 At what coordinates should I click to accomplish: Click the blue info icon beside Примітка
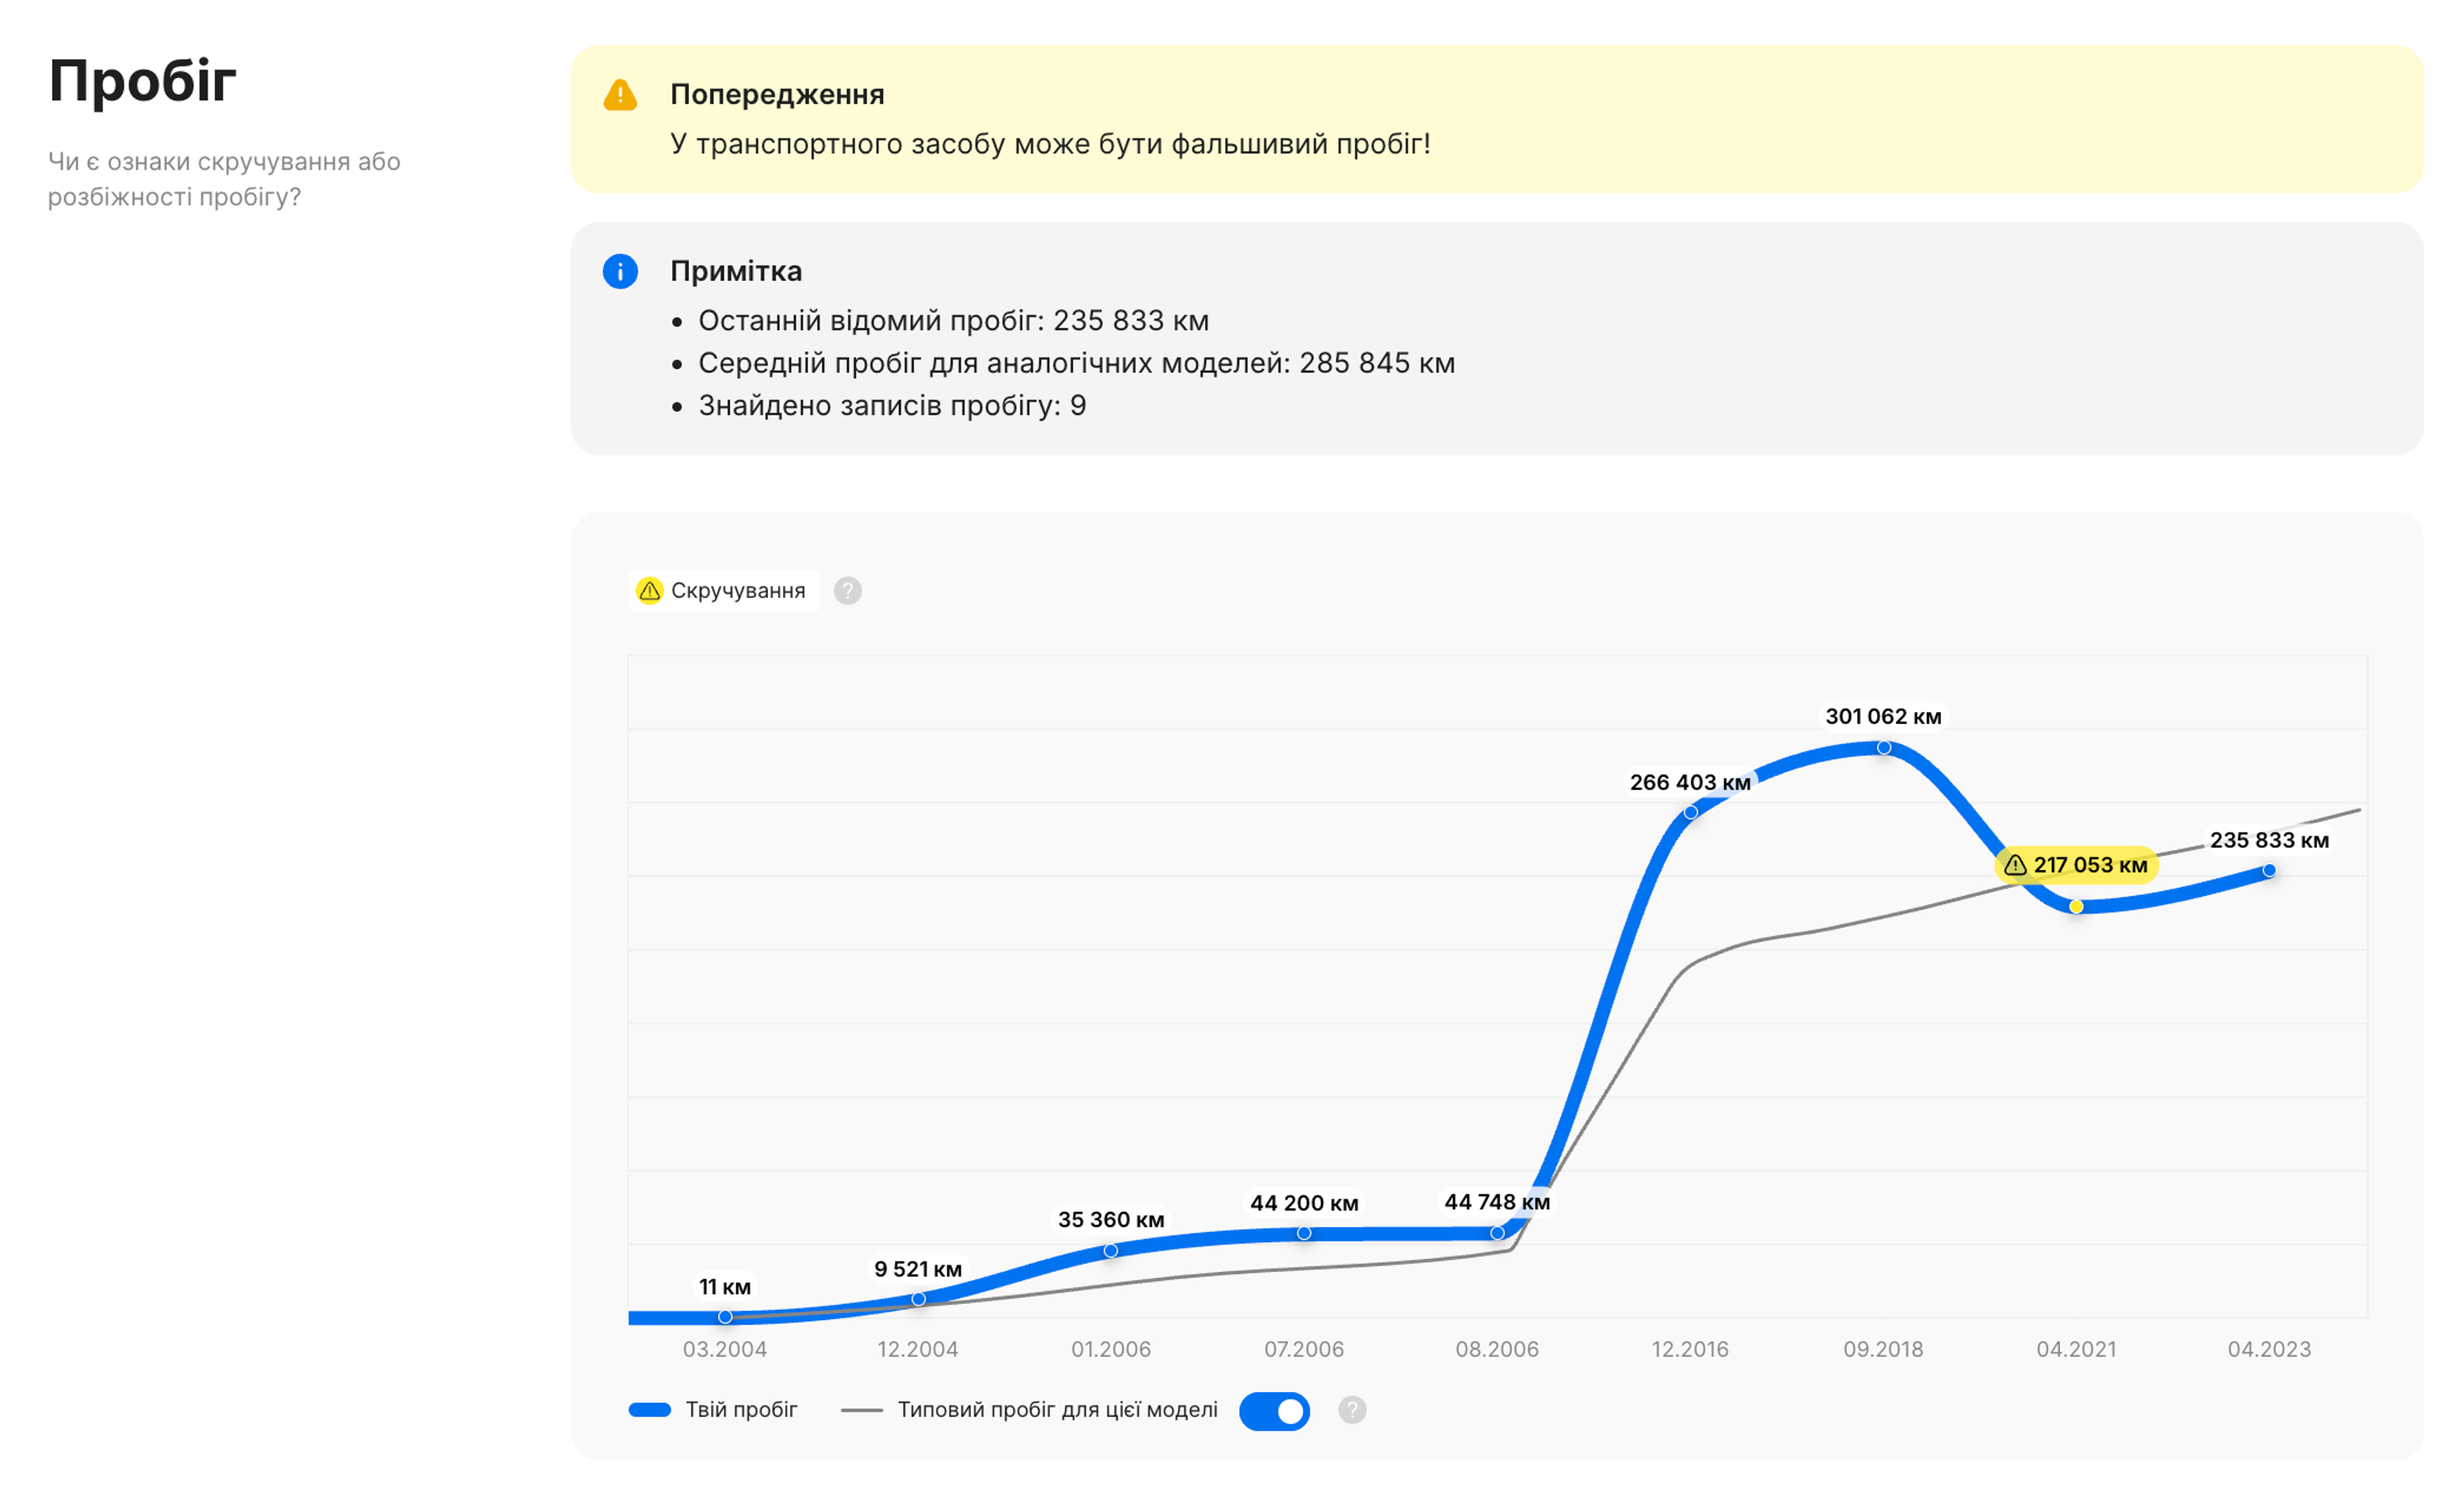(620, 271)
